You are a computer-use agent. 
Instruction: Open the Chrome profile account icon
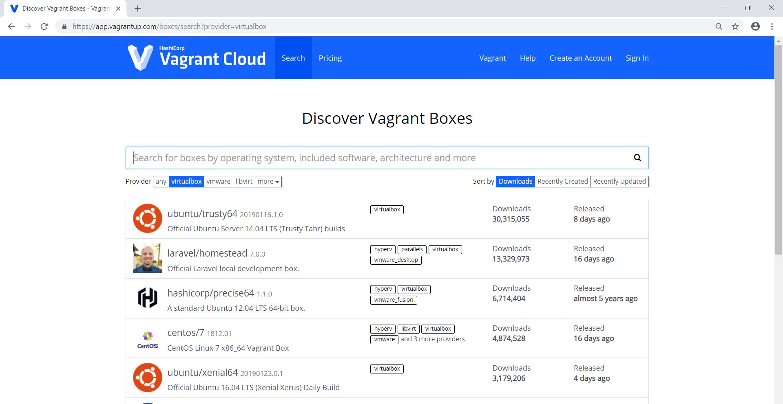tap(756, 26)
